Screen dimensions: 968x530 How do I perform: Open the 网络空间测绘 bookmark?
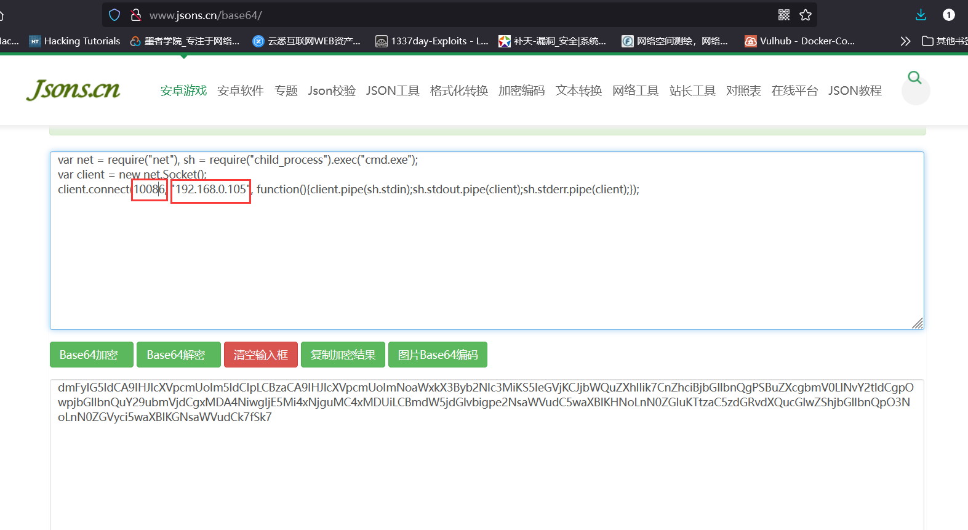[x=675, y=41]
